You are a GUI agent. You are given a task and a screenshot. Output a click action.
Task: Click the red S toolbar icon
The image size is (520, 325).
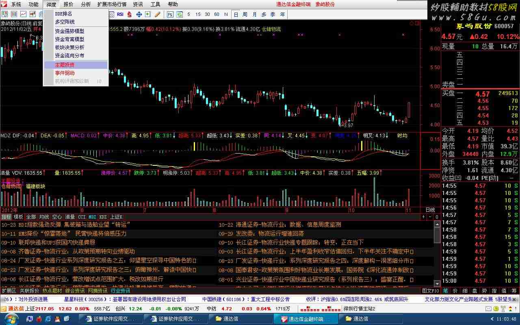point(130,14)
